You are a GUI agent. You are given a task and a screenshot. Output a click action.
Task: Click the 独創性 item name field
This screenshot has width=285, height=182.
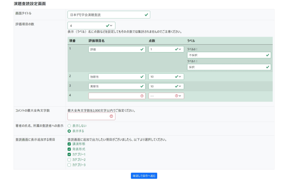116,77
